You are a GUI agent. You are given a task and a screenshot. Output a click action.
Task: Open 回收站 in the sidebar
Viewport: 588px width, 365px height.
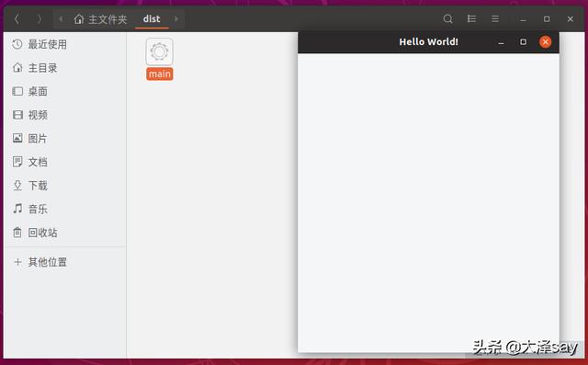point(65,233)
